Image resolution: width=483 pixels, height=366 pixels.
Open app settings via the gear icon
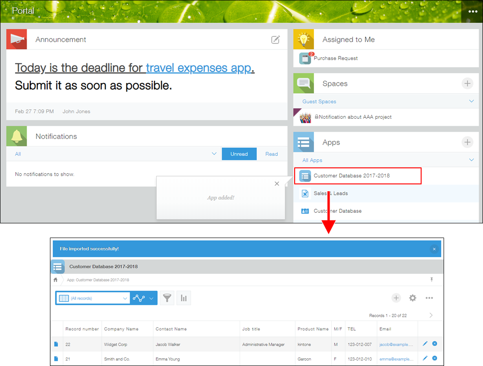412,298
